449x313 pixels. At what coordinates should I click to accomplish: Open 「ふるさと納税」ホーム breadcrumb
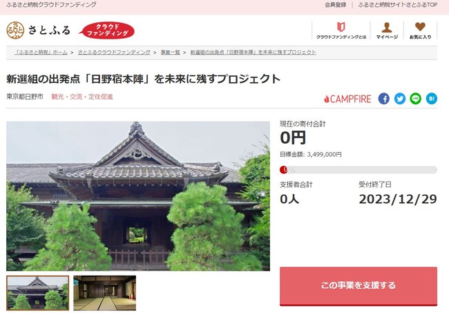pos(41,53)
